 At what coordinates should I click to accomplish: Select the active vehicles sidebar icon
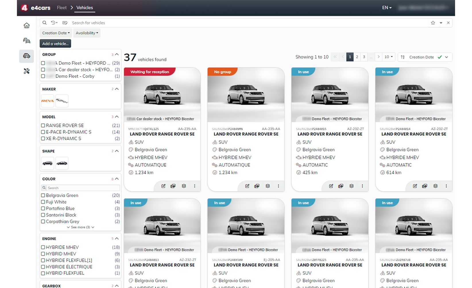26,56
